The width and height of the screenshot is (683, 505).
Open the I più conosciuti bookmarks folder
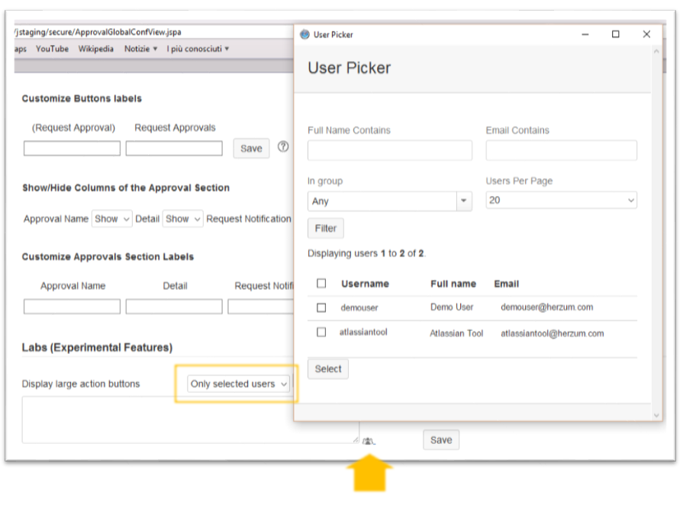(x=198, y=49)
